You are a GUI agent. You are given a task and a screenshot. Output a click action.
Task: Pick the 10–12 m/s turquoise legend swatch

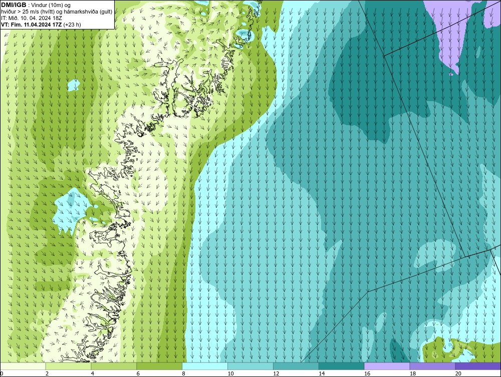tap(250, 366)
